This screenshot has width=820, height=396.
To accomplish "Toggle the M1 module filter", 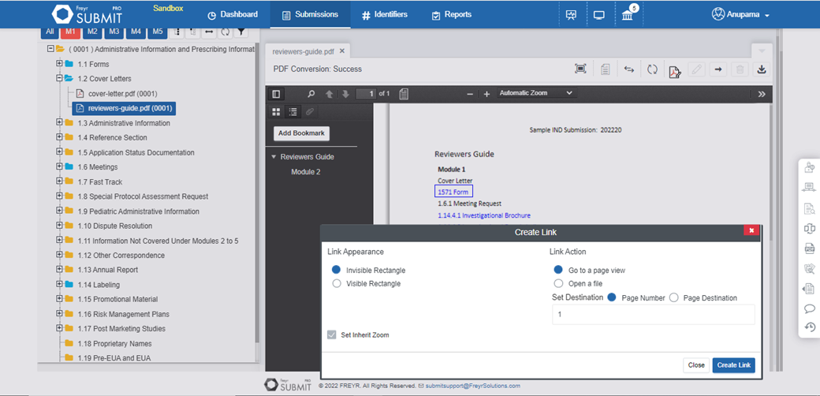I will pyautogui.click(x=71, y=32).
